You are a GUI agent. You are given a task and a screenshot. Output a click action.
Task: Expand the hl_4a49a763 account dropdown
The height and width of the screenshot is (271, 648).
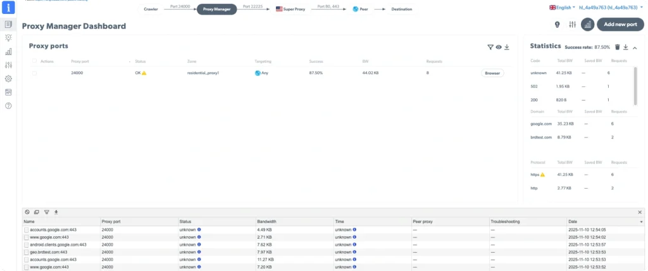[x=610, y=8]
